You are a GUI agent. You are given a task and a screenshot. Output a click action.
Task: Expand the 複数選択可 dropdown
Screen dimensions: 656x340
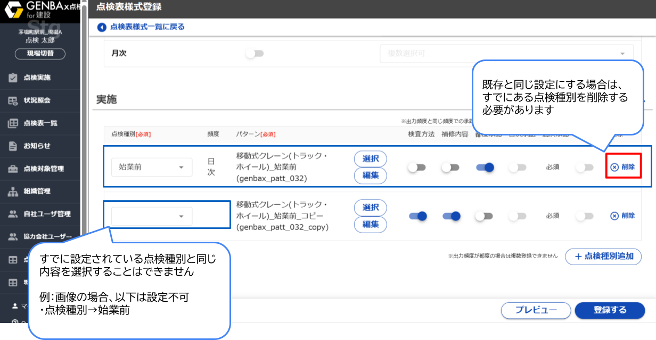[x=506, y=54]
